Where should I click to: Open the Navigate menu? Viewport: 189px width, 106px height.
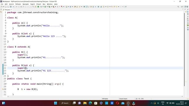pos(26,4)
